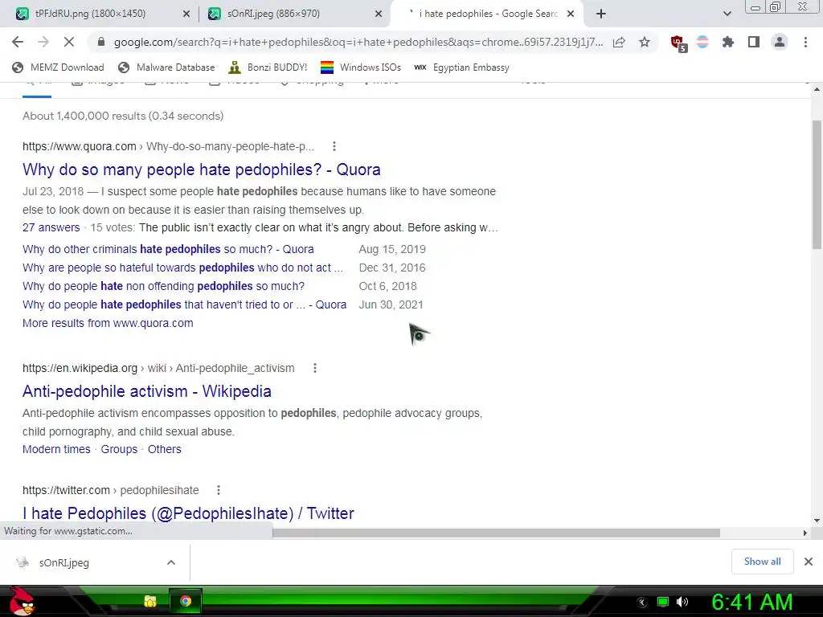The height and width of the screenshot is (617, 823).
Task: Open the Angry Birds start button
Action: (22, 601)
